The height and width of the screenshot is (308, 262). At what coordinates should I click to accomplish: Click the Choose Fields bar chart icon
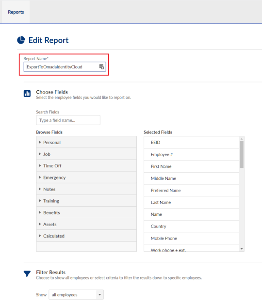pyautogui.click(x=27, y=94)
